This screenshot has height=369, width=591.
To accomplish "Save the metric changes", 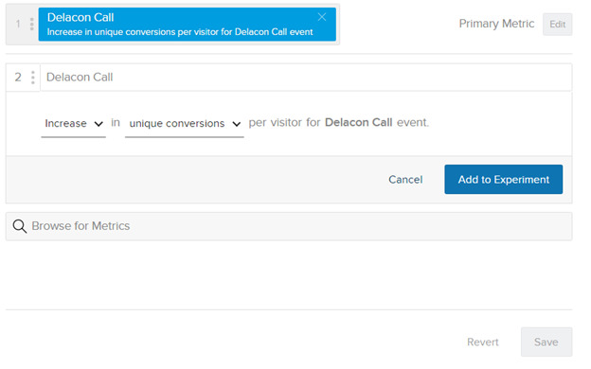I will point(546,342).
